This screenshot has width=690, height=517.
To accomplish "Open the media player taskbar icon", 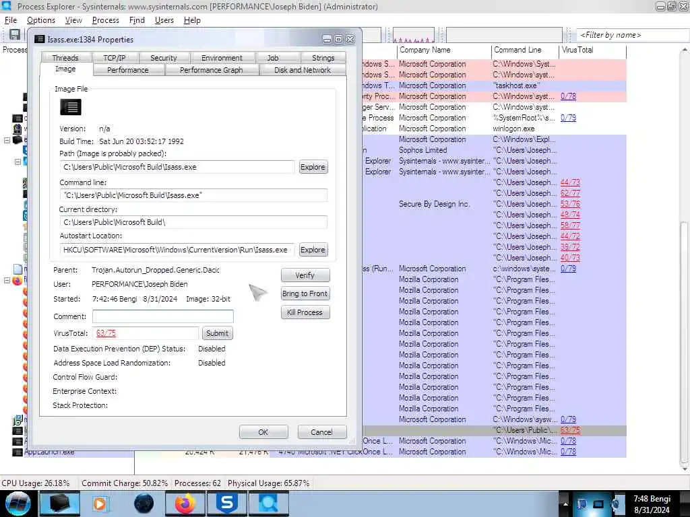I will [x=100, y=504].
